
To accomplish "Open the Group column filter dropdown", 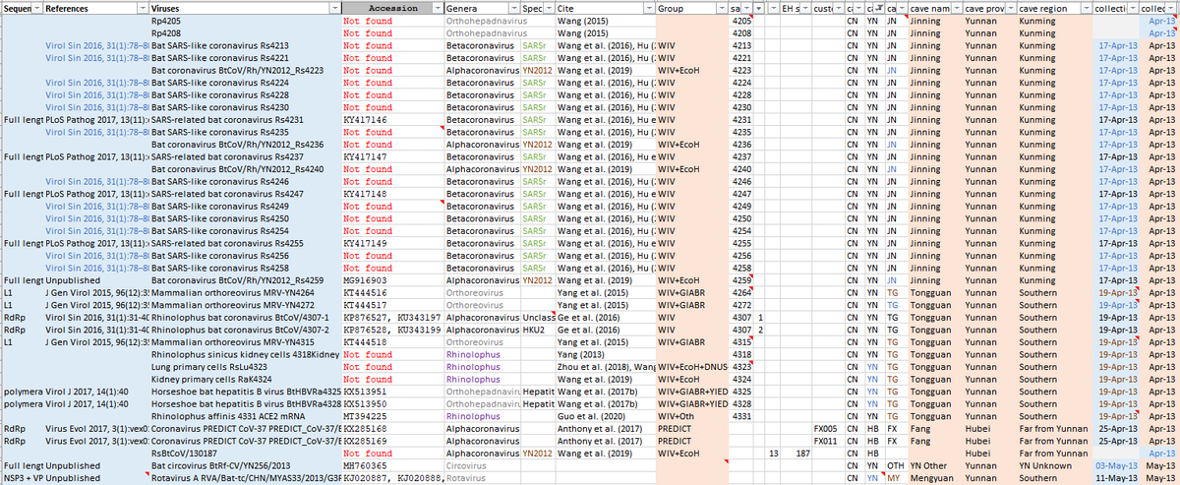I will (721, 8).
